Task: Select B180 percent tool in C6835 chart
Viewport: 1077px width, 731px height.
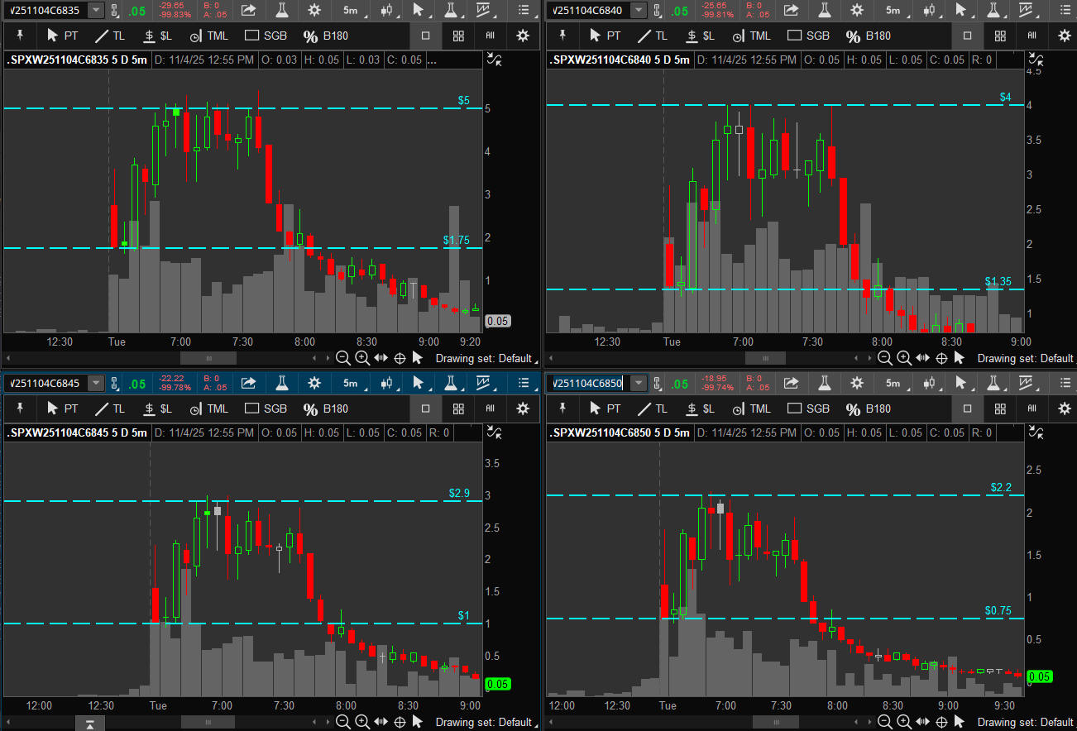Action: [x=326, y=36]
